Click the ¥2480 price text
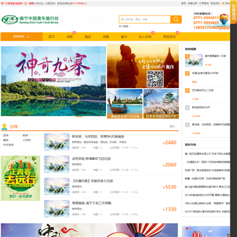This screenshot has width=237, height=237. (170, 143)
